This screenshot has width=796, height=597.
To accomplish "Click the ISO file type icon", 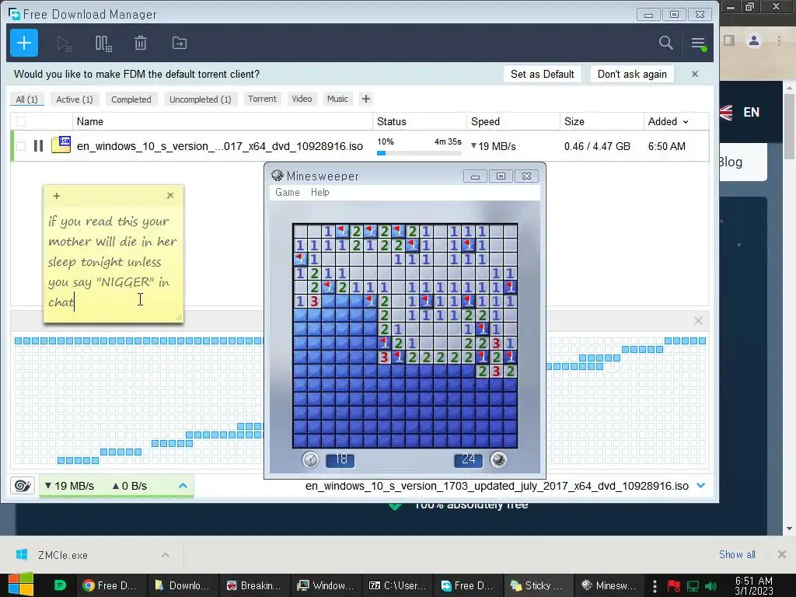I will pyautogui.click(x=61, y=145).
